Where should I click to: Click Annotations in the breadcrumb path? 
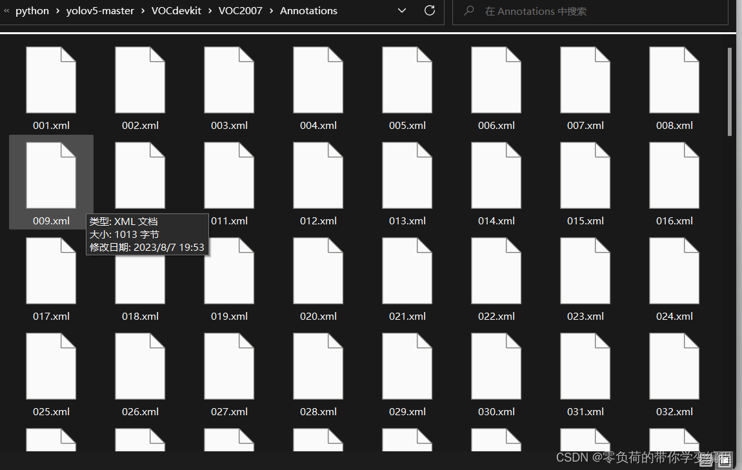(x=308, y=11)
